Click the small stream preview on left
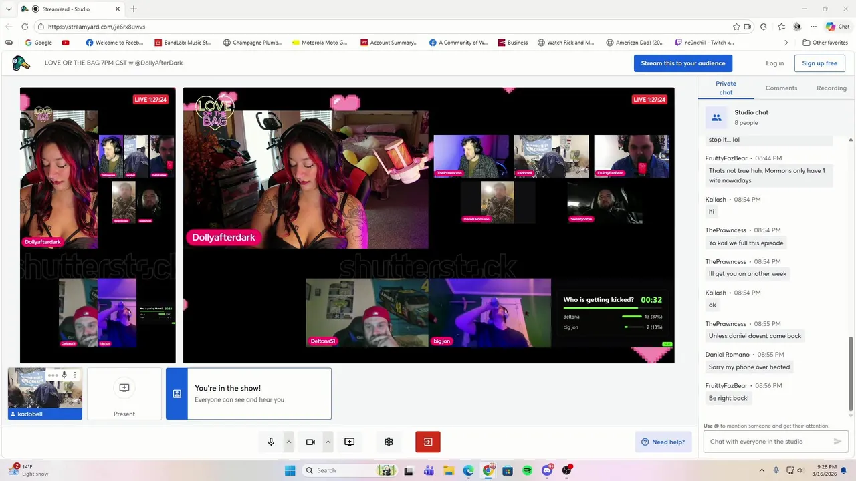Viewport: 856px width, 481px height. pyautogui.click(x=98, y=225)
